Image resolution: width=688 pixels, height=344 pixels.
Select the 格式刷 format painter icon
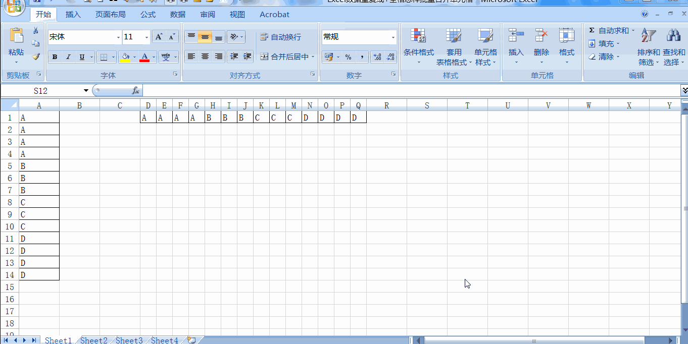36,57
